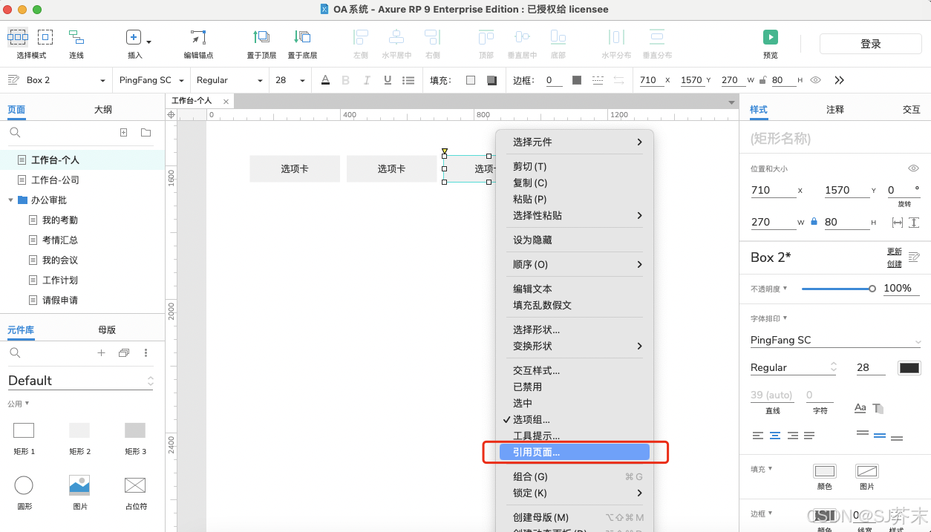Viewport: 931px width, 532px height.
Task: Open the three-dot options in 元件库 panel
Action: [146, 353]
